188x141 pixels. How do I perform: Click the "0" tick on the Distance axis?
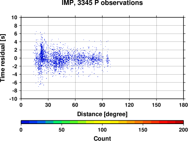click(x=21, y=105)
